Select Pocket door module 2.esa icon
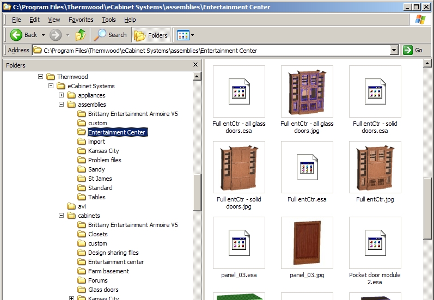 point(375,243)
